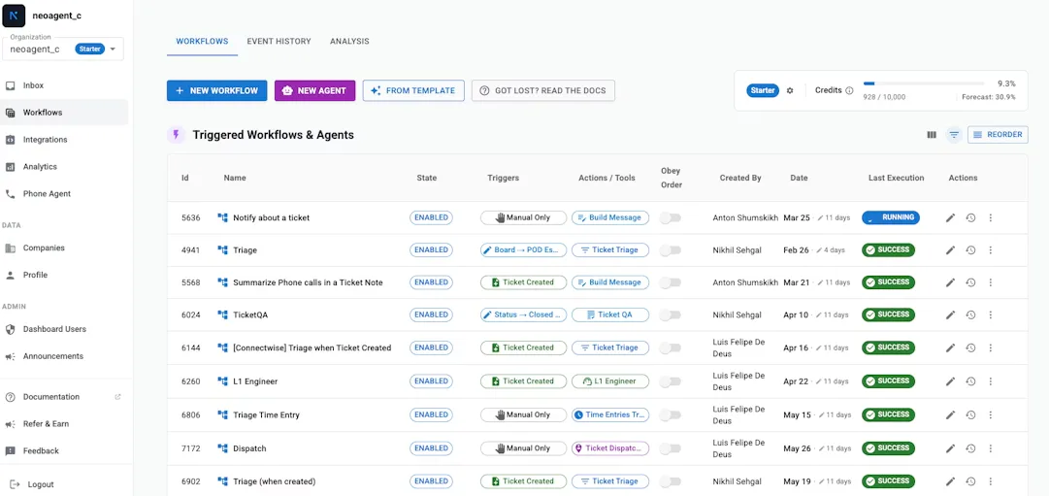
Task: View Dispatch execution history
Action: tap(970, 448)
